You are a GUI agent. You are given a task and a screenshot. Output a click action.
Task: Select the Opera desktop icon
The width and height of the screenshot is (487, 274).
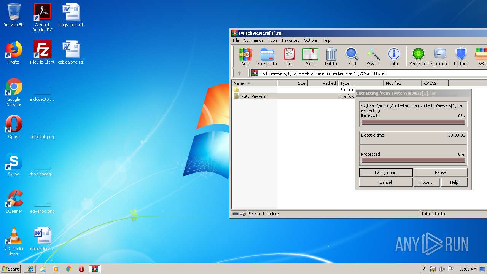point(14,127)
